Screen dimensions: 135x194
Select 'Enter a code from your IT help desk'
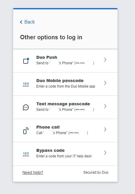(x=64, y=156)
